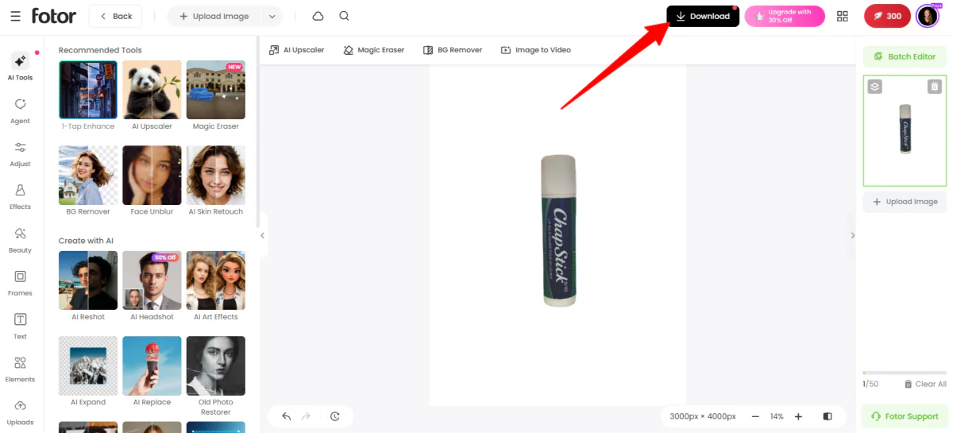The width and height of the screenshot is (953, 433).
Task: Click the layers icon on the thumbnail
Action: click(x=875, y=87)
